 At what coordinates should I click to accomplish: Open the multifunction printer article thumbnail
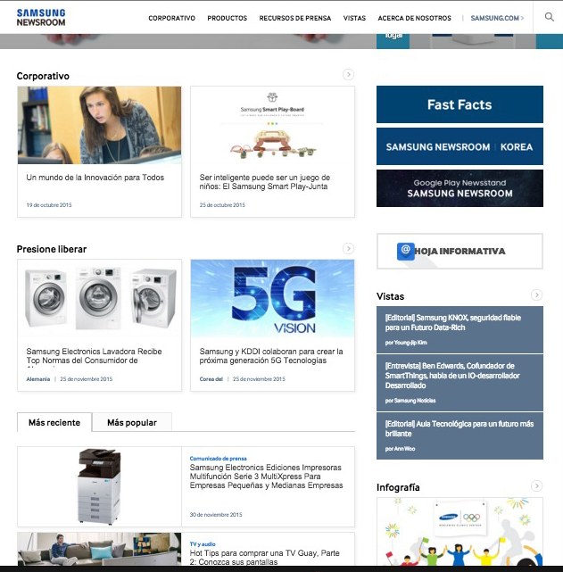tap(99, 486)
